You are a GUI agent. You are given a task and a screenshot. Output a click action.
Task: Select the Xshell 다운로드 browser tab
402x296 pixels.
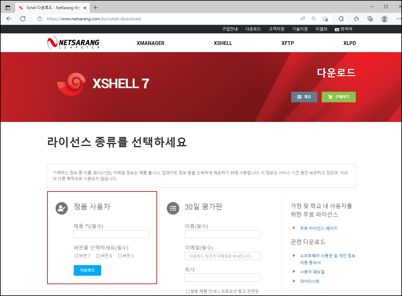coord(52,8)
